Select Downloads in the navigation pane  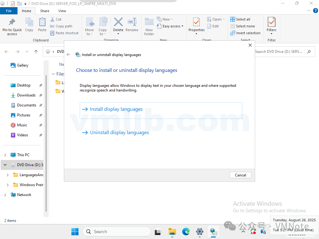(26, 95)
